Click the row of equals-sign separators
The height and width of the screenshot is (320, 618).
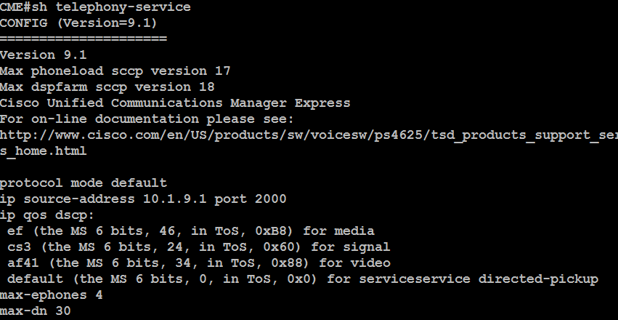(83, 39)
